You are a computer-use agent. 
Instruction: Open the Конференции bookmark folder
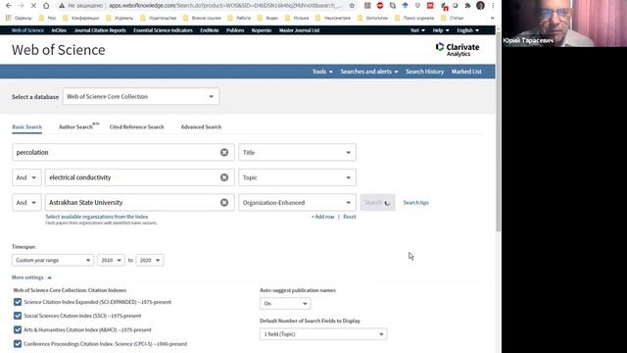point(81,18)
